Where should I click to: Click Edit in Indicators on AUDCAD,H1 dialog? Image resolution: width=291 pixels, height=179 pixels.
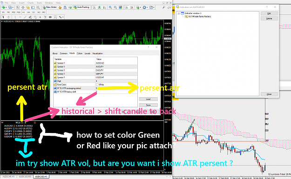(x=269, y=13)
